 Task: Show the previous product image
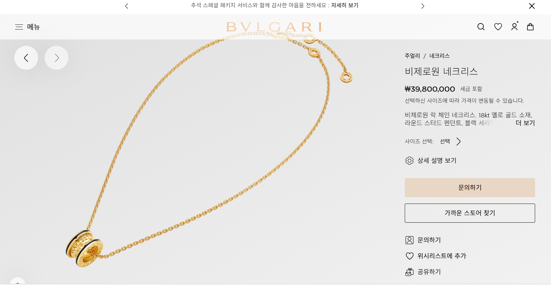(x=26, y=58)
